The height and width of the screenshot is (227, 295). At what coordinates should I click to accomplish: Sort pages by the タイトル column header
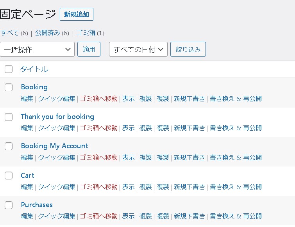(34, 69)
